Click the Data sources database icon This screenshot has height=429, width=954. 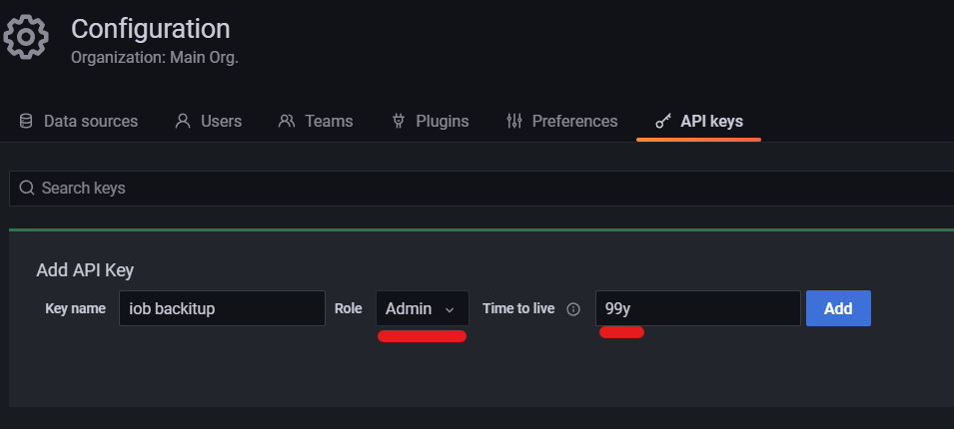pyautogui.click(x=26, y=122)
